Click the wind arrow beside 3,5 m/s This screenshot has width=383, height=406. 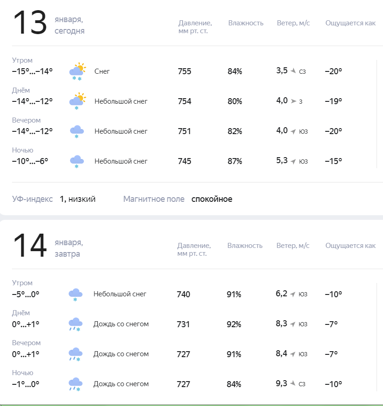[293, 71]
